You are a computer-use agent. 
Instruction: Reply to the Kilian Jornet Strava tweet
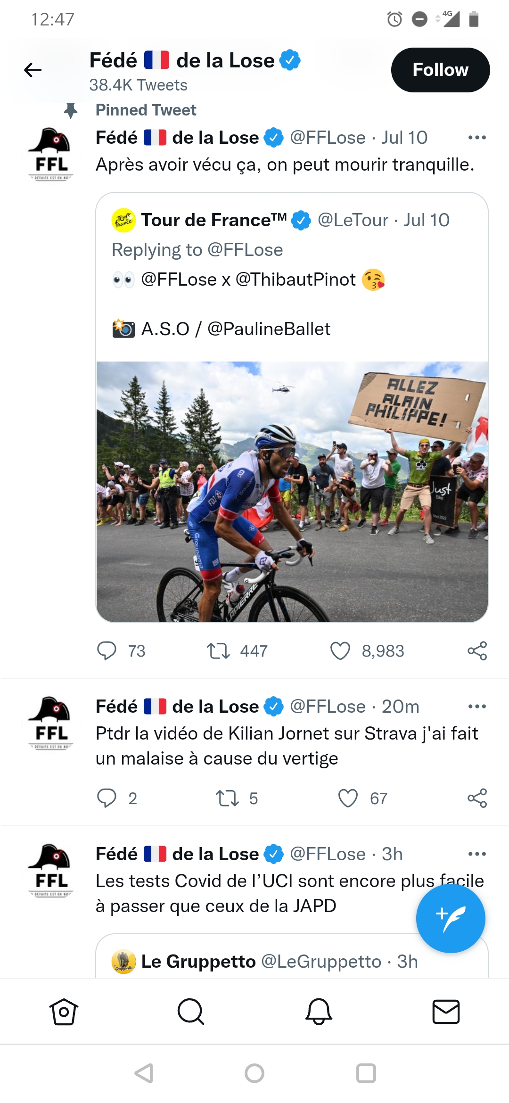point(107,798)
